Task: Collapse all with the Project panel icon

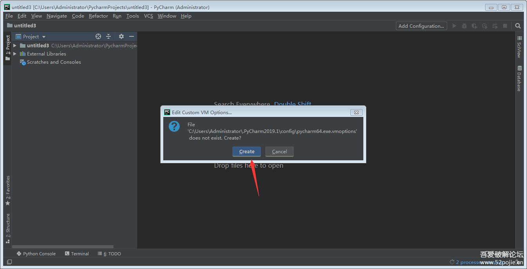Action: pyautogui.click(x=108, y=36)
